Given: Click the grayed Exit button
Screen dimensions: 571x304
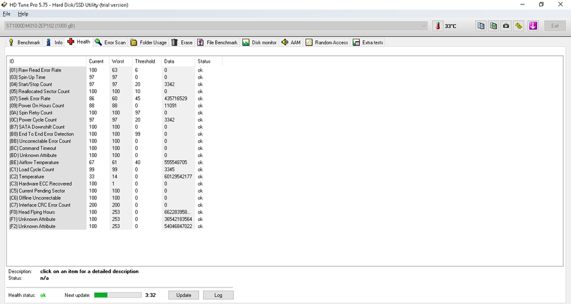Looking at the screenshot, I should coord(555,26).
